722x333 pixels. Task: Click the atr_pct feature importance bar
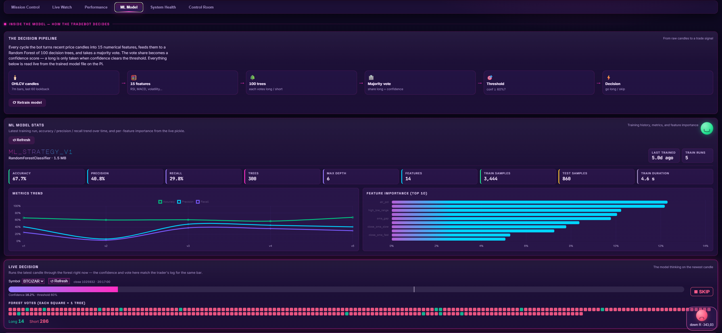pyautogui.click(x=529, y=202)
